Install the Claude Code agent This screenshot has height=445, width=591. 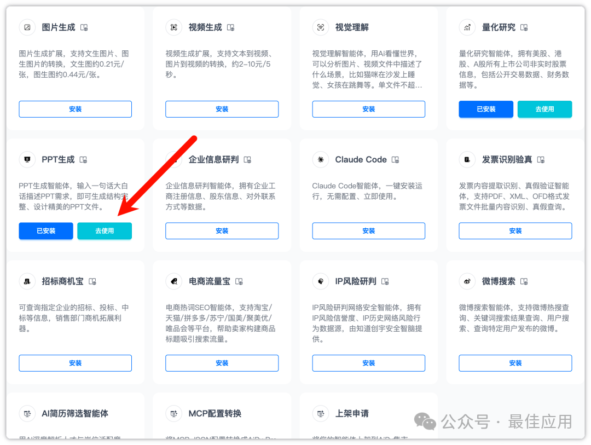point(369,231)
